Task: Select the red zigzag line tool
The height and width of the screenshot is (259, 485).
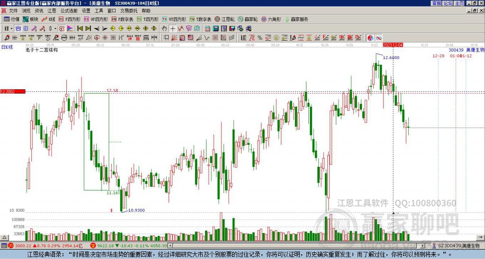Action: tap(180, 29)
